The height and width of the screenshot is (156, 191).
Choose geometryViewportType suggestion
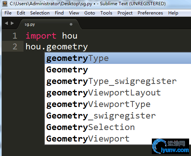click(118, 104)
